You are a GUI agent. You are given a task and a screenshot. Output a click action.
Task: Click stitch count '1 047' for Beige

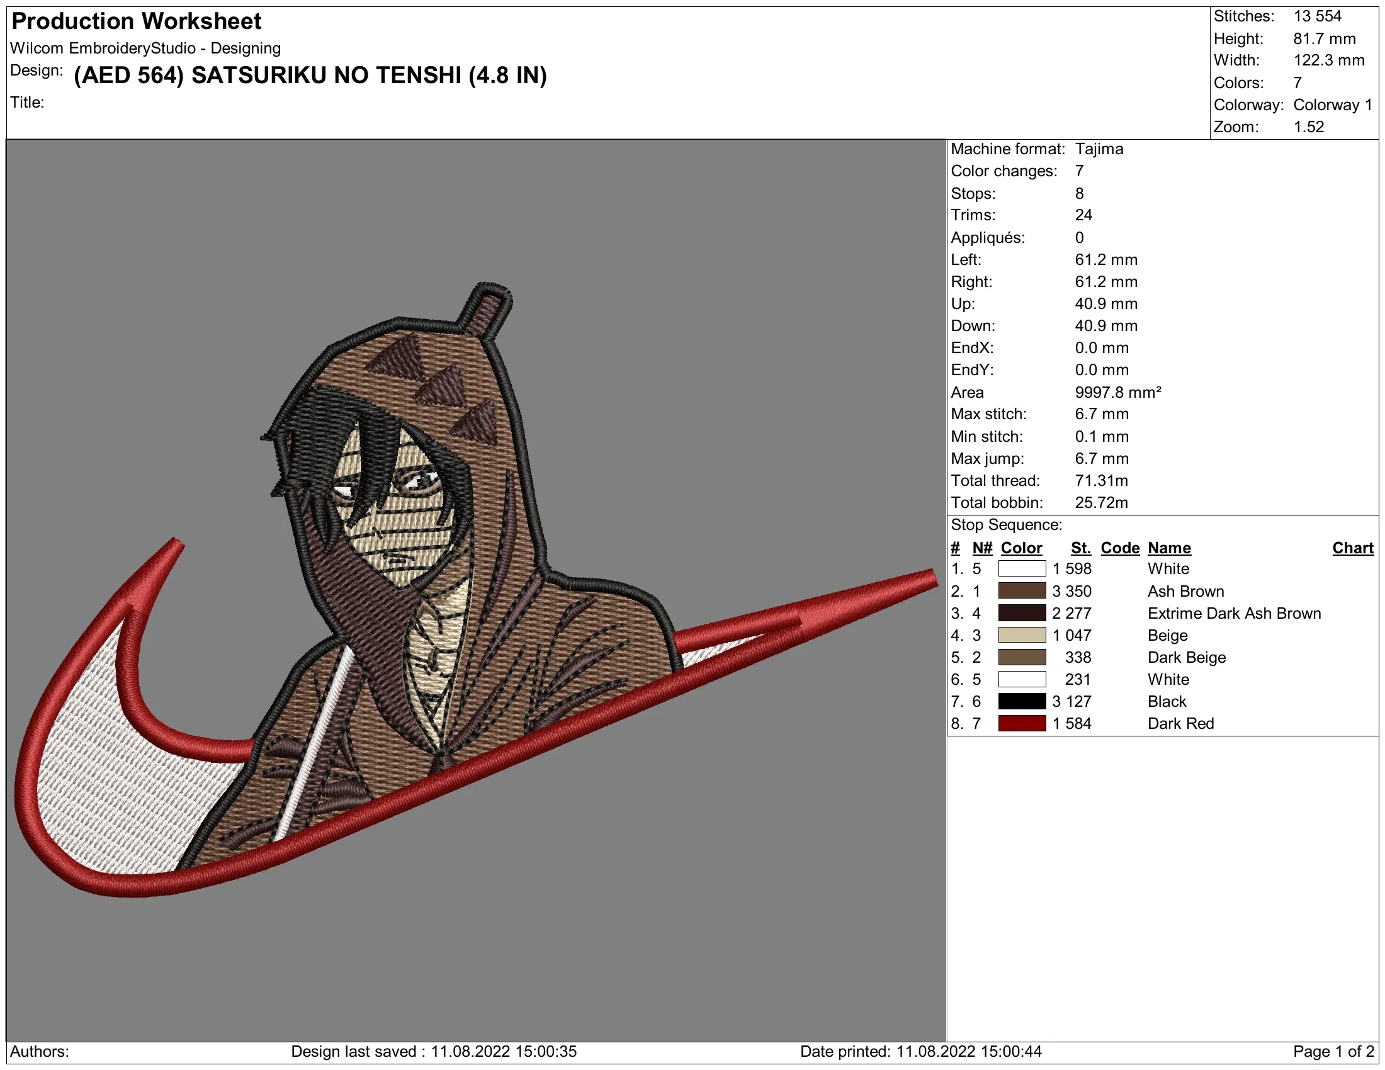click(x=1071, y=635)
